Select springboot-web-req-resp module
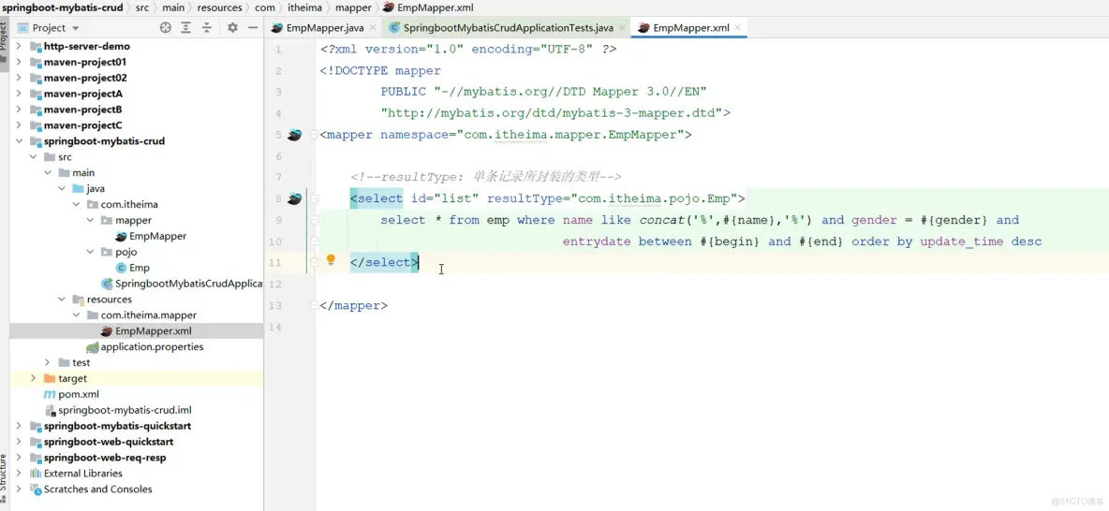Viewport: 1109px width, 511px height. point(105,458)
